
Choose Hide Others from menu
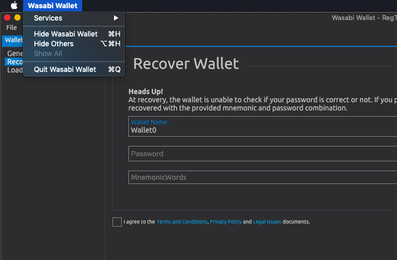[x=74, y=44]
